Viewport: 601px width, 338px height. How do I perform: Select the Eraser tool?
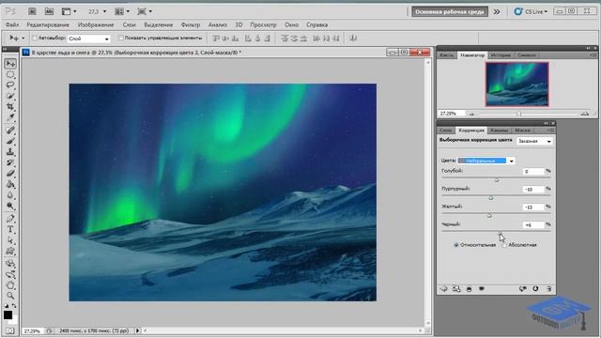(x=10, y=173)
